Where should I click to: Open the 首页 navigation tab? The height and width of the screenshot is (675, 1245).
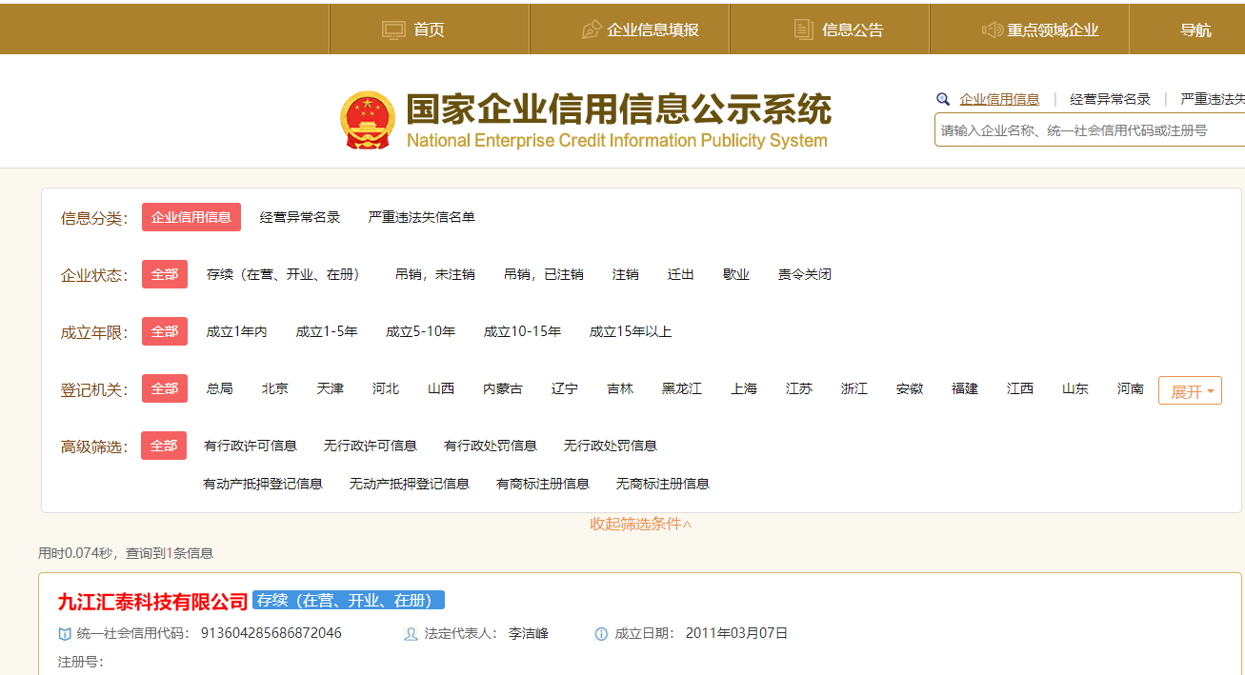pyautogui.click(x=429, y=30)
